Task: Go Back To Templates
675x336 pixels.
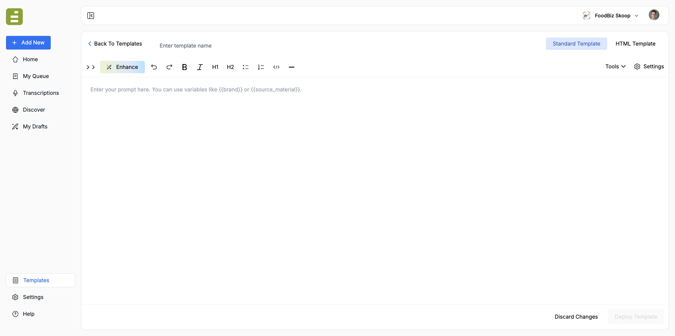Action: [x=115, y=44]
